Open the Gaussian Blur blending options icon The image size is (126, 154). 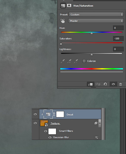click(x=97, y=137)
